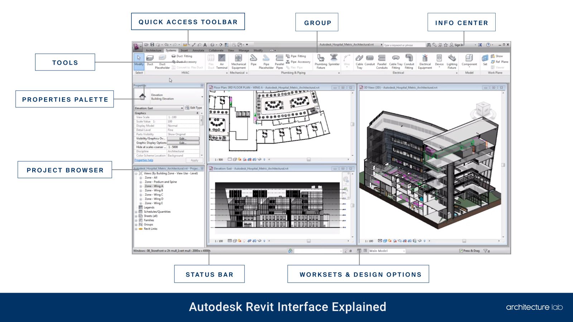Click the floor plan view horizontal scrollbar thumb

(x=309, y=160)
